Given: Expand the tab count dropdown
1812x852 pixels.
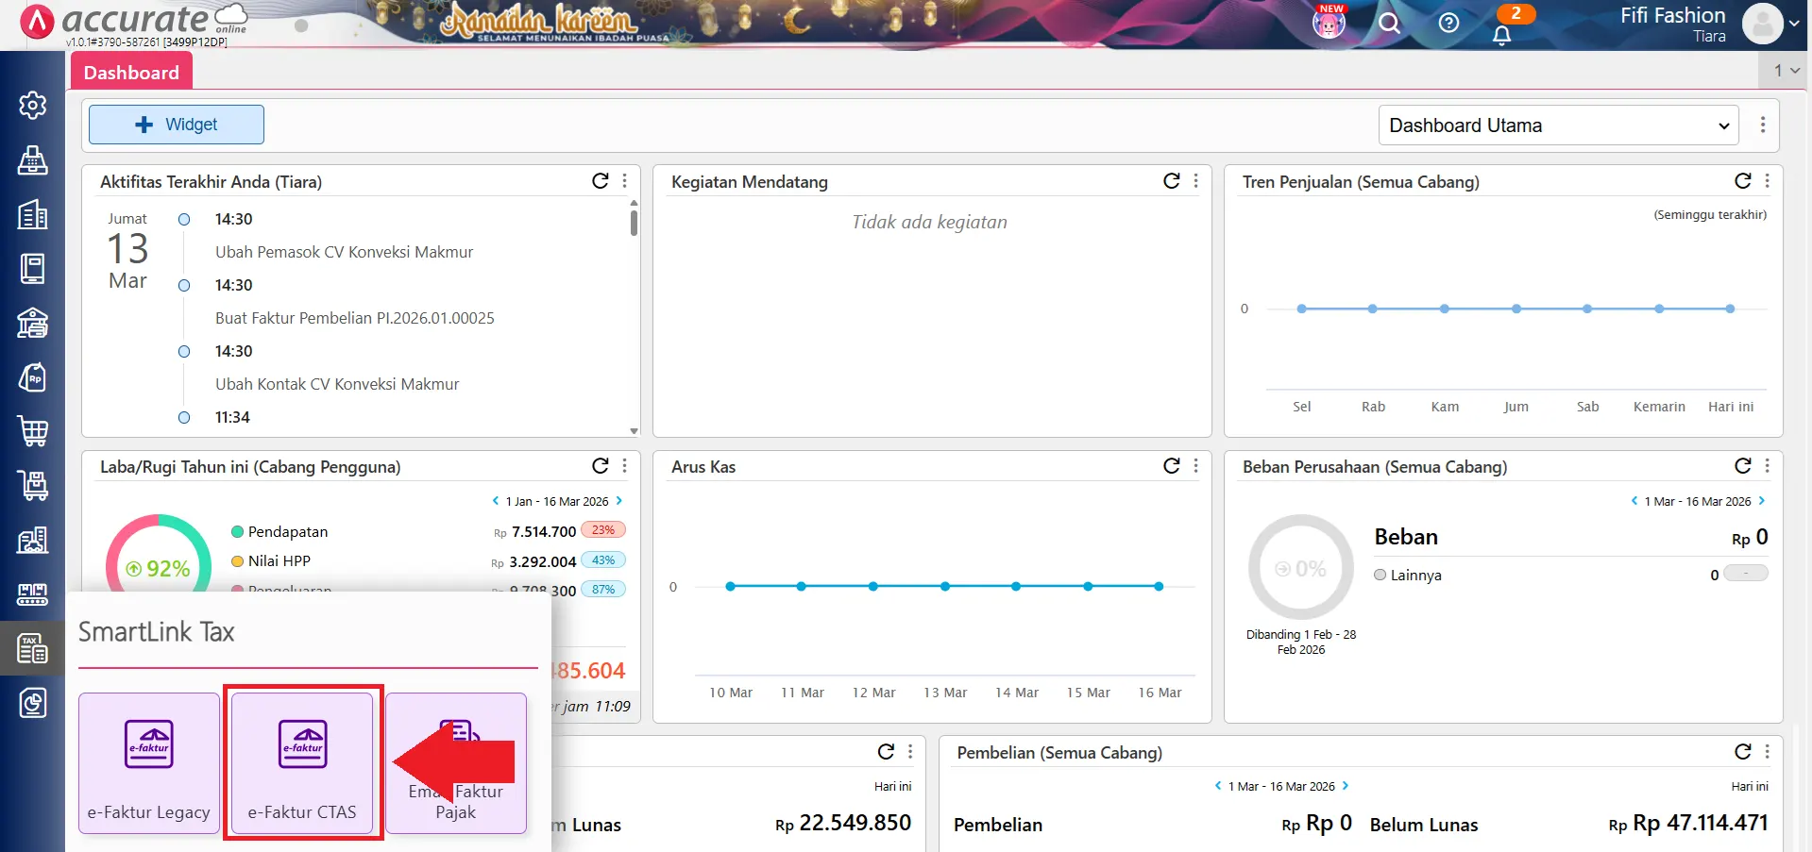Looking at the screenshot, I should [x=1785, y=71].
